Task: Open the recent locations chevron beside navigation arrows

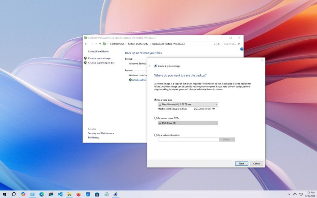Action: 96,44
